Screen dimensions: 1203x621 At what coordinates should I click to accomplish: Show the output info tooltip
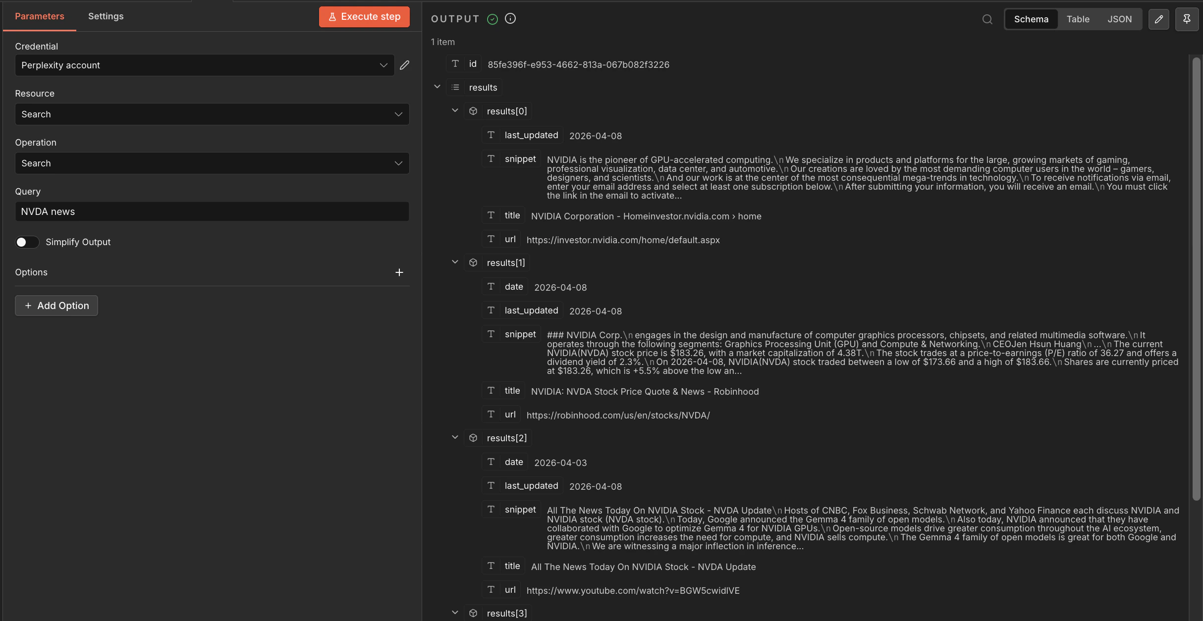point(510,18)
